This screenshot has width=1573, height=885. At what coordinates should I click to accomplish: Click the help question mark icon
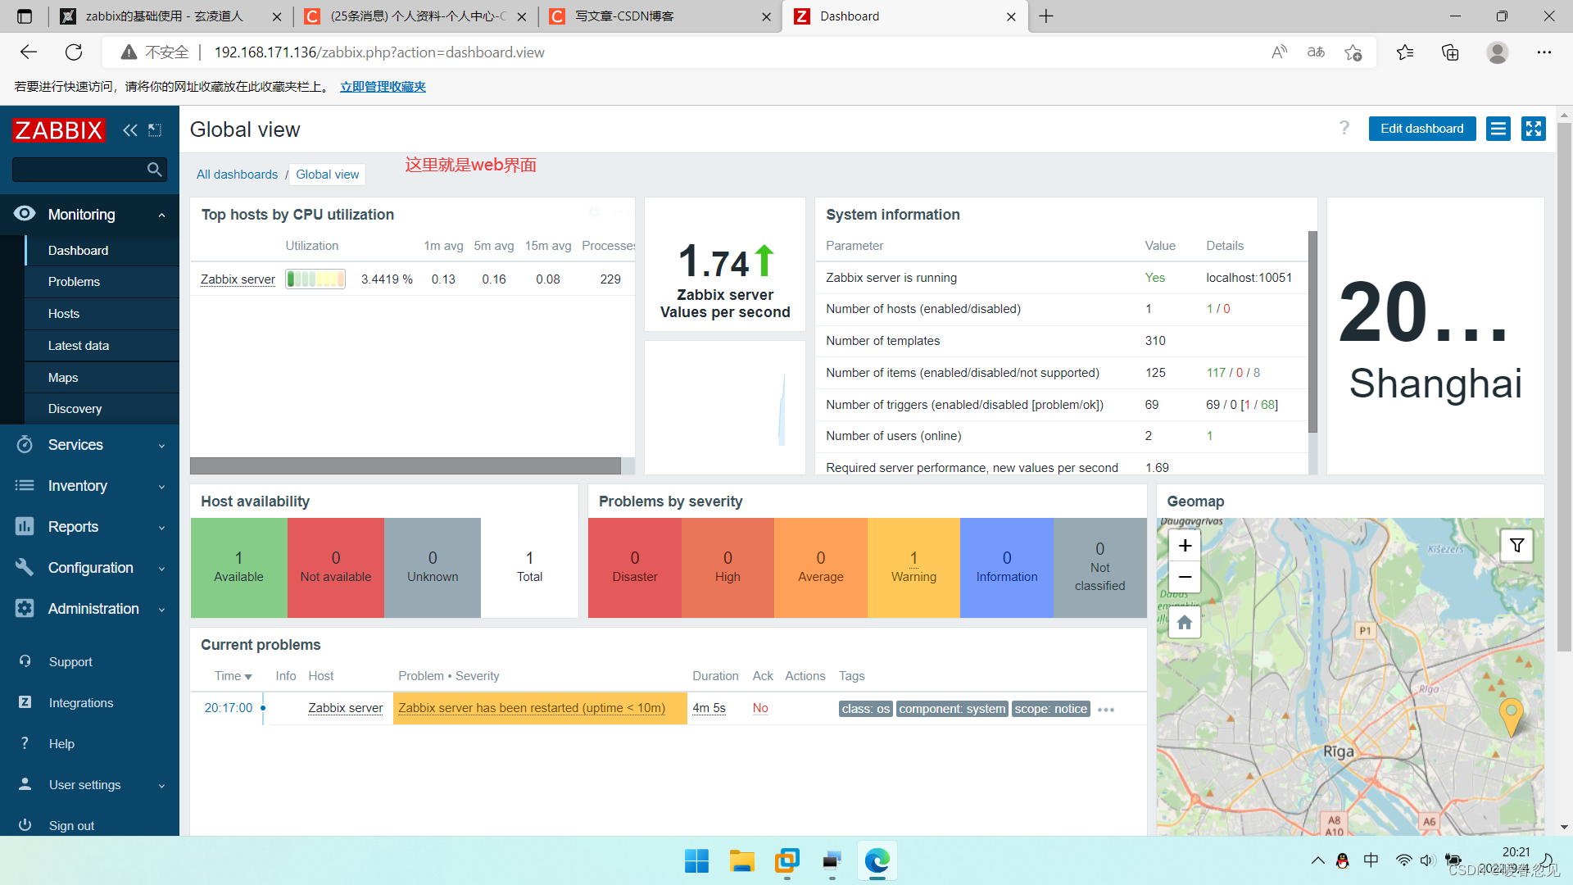click(x=1344, y=128)
